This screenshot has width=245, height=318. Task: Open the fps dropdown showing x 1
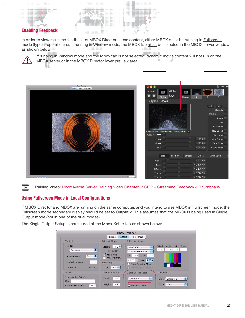point(116,267)
